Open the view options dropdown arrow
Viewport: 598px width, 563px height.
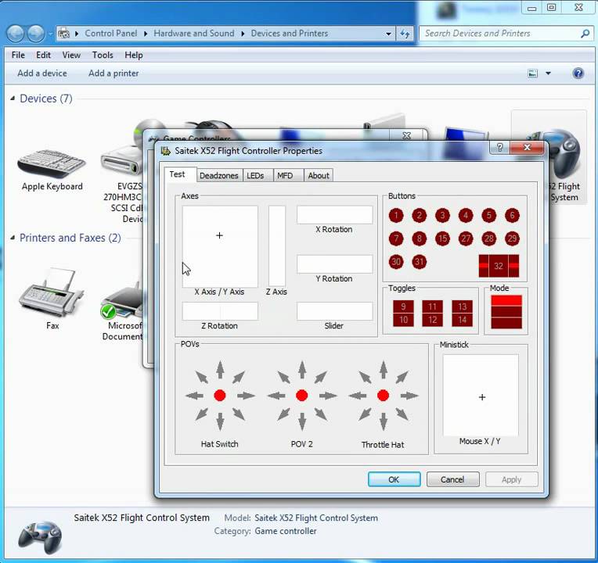click(x=548, y=74)
